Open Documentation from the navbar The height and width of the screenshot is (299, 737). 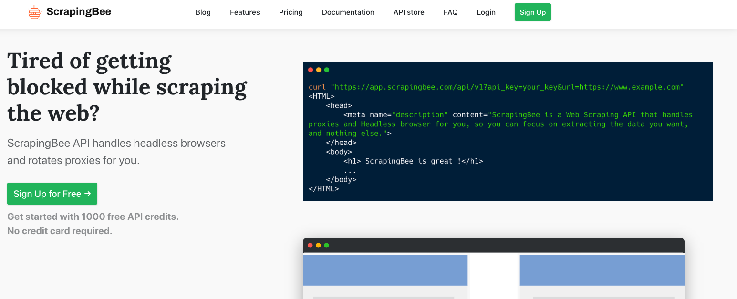click(348, 12)
